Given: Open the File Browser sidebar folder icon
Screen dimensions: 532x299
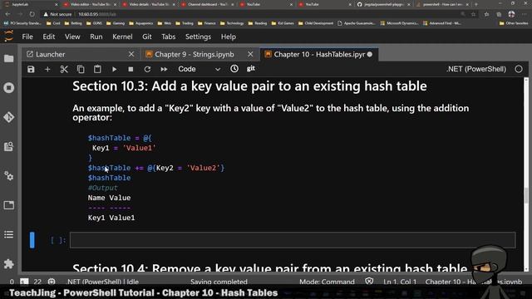Looking at the screenshot, I should point(9,58).
